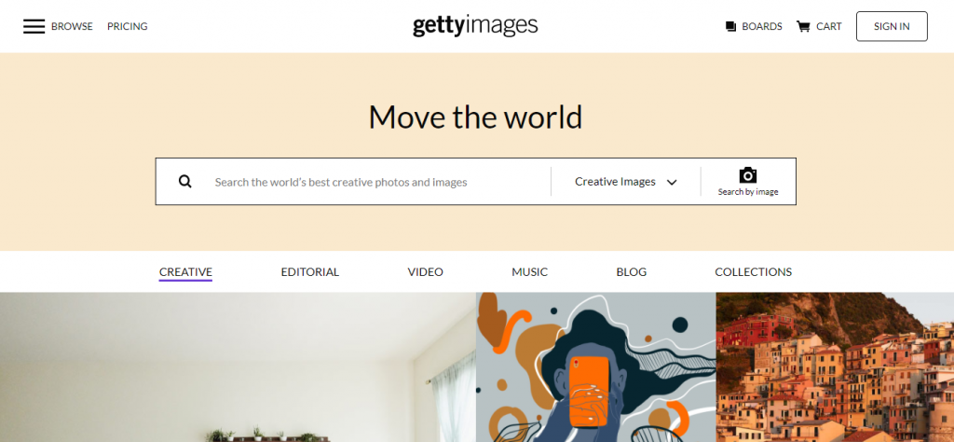This screenshot has width=954, height=442.
Task: Open the hamburger Browse menu icon
Action: (34, 26)
